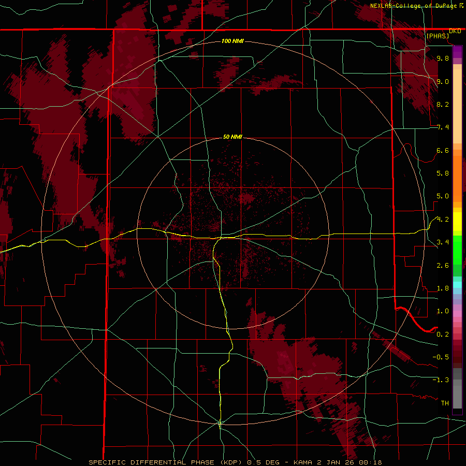Click the 9.8 scale value

click(x=443, y=59)
